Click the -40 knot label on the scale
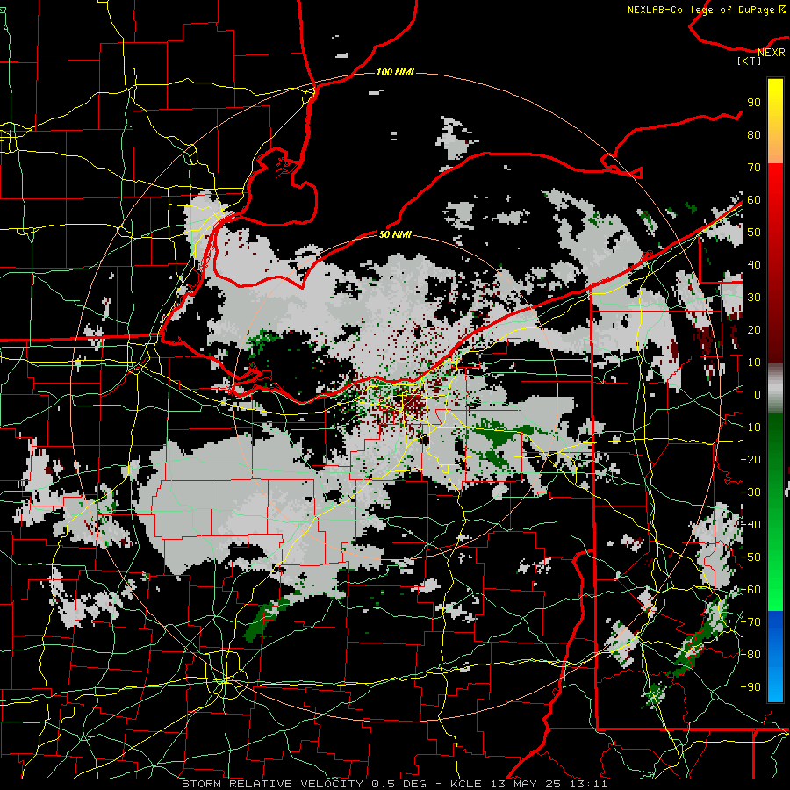The width and height of the screenshot is (790, 790). (x=750, y=525)
